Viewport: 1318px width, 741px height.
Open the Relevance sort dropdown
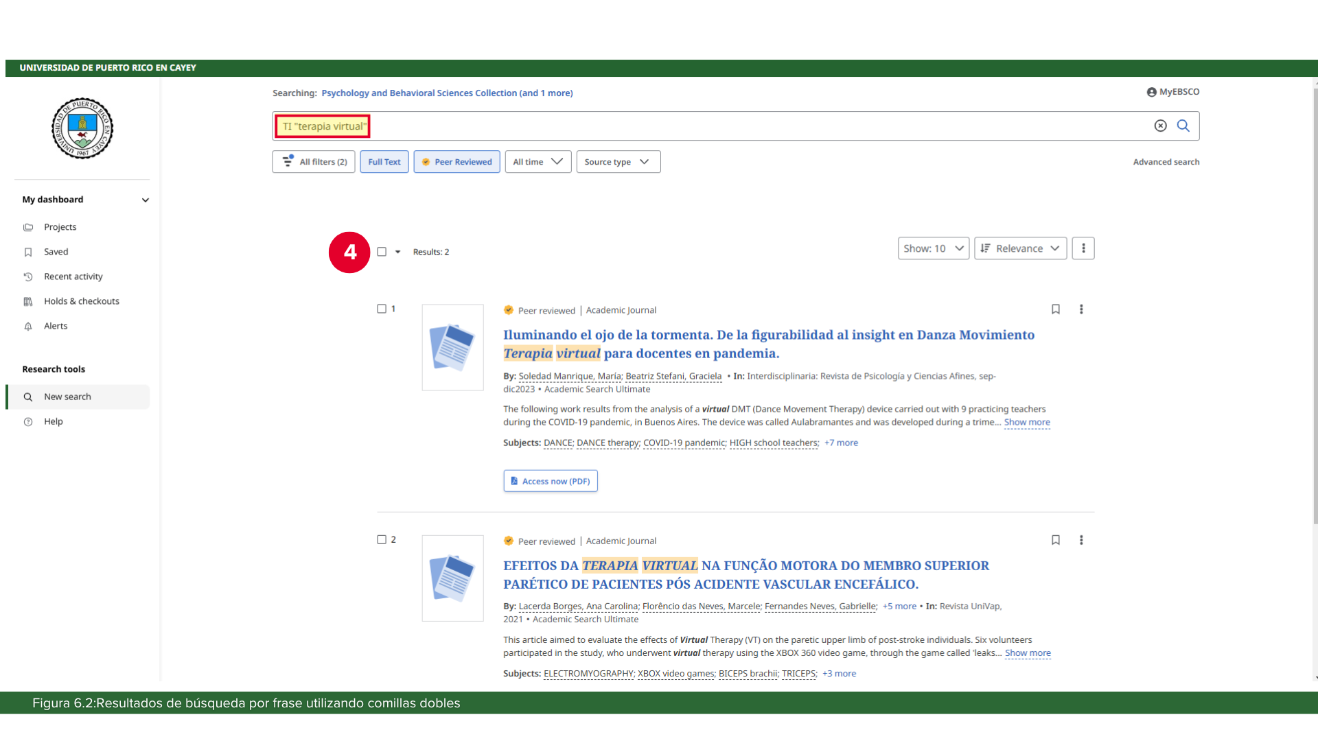1020,248
